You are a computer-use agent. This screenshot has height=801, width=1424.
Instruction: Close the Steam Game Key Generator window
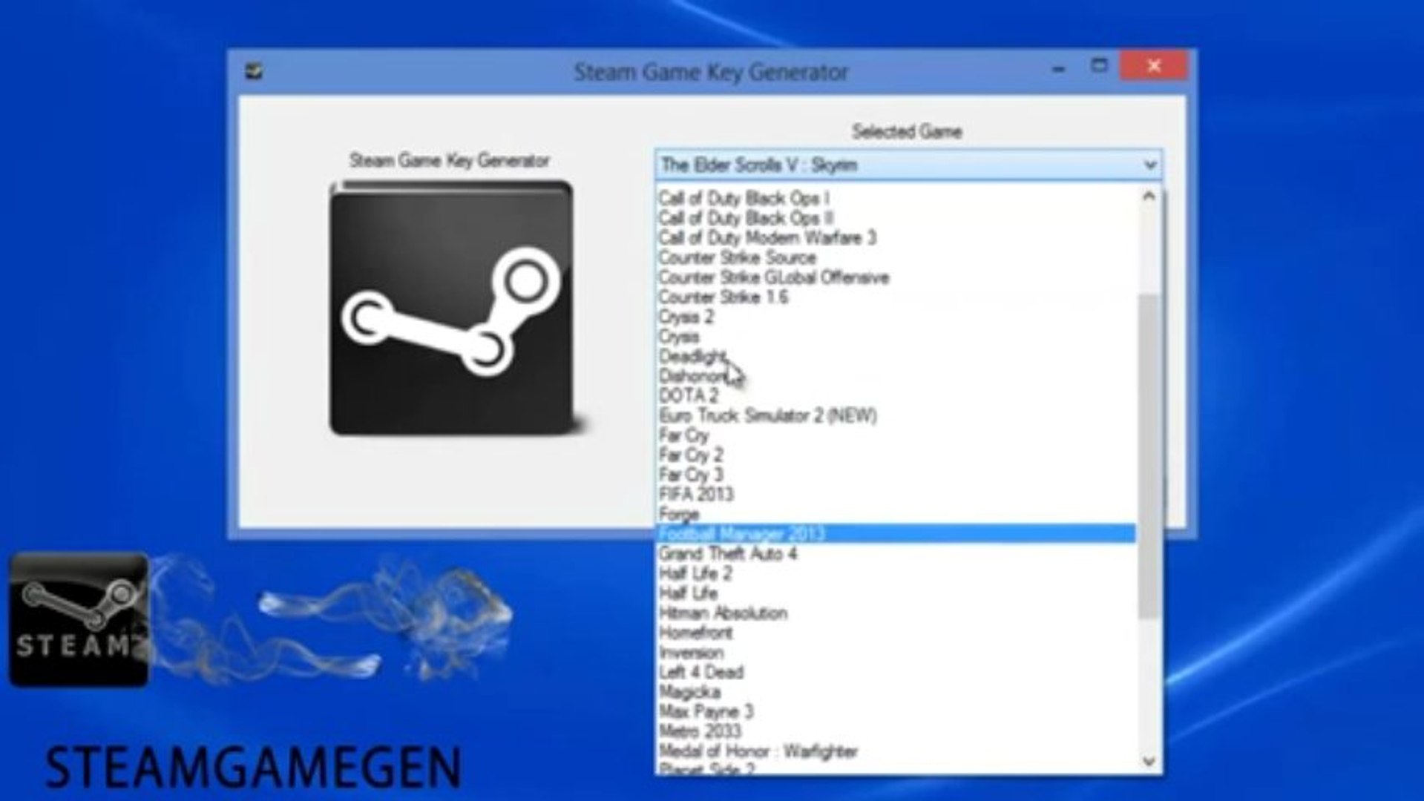1154,66
